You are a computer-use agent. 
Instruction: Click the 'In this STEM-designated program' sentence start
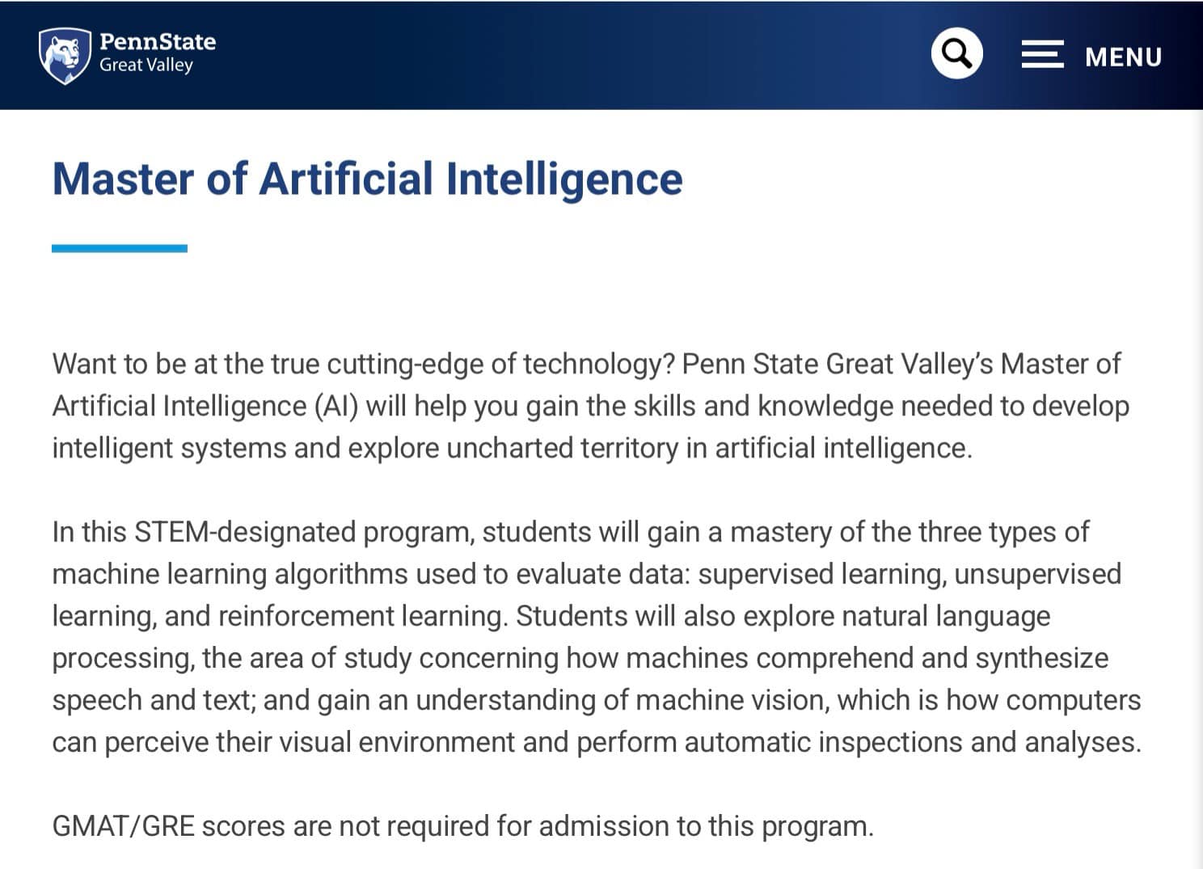262,533
